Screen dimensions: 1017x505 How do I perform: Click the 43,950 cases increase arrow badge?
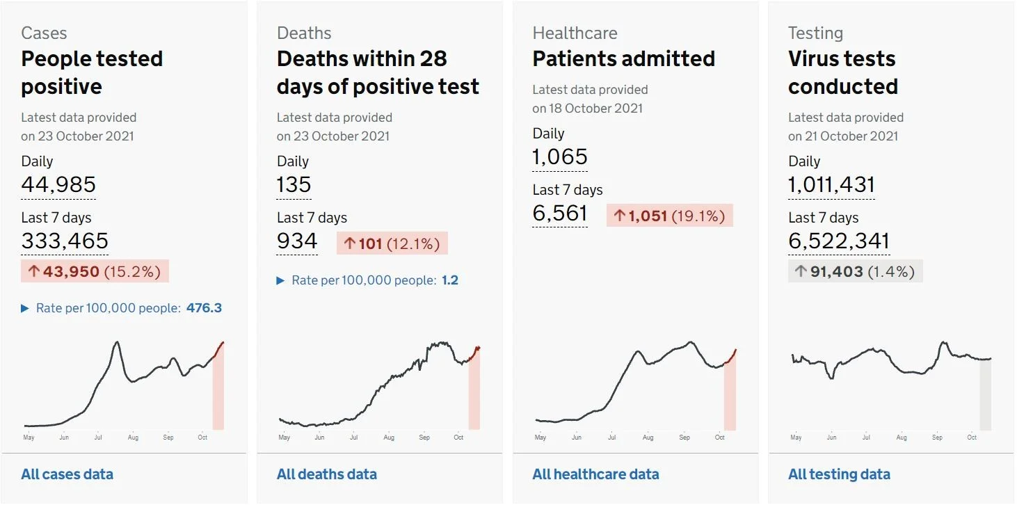(95, 271)
